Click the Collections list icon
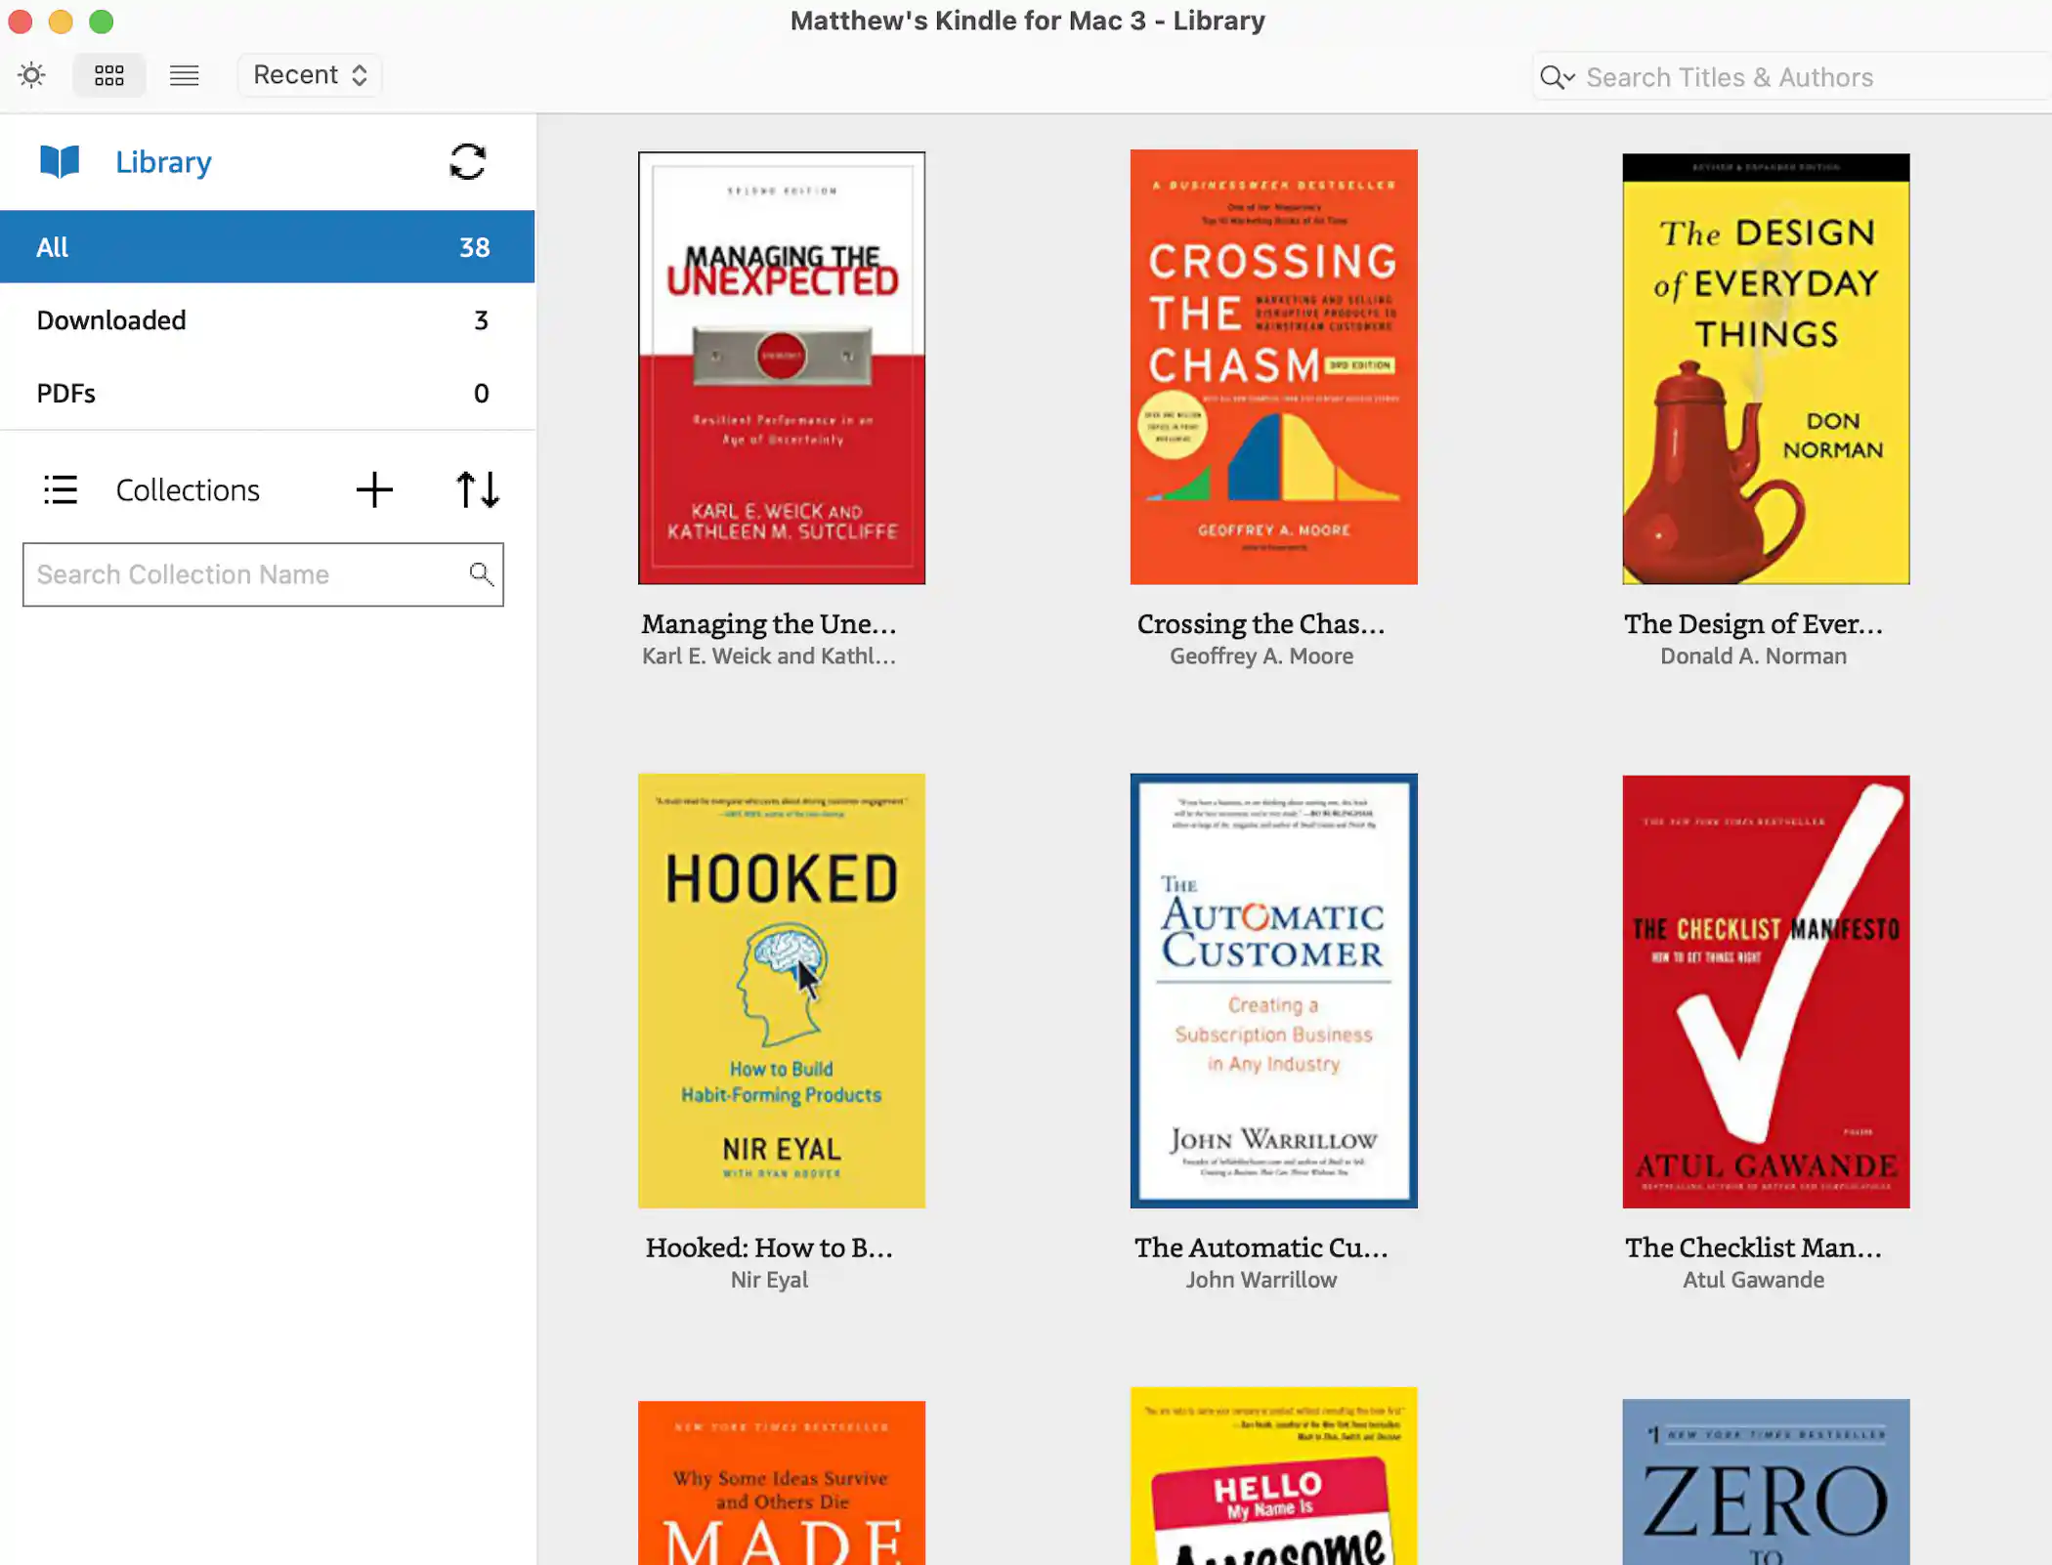This screenshot has width=2052, height=1565. [61, 489]
